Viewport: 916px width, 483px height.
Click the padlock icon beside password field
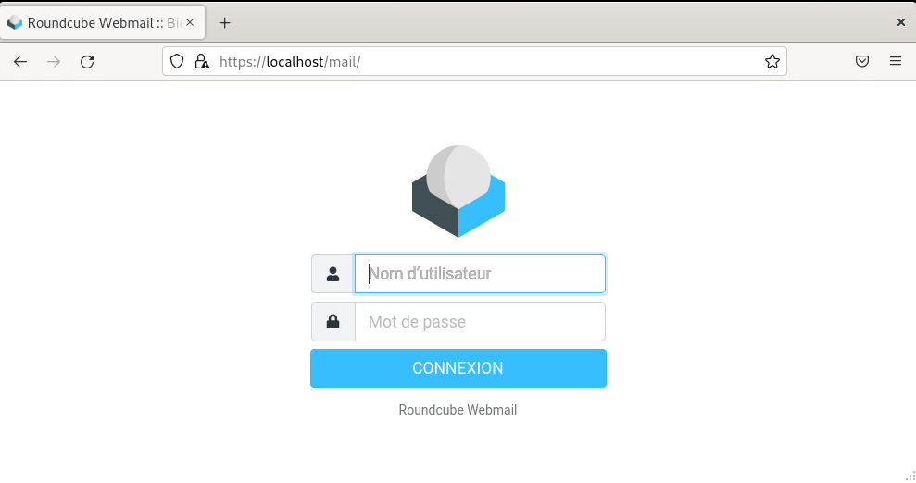click(333, 321)
